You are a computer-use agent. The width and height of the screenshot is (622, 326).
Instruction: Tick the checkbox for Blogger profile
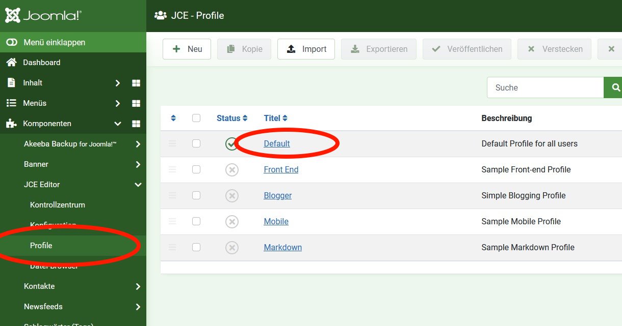[x=196, y=195]
